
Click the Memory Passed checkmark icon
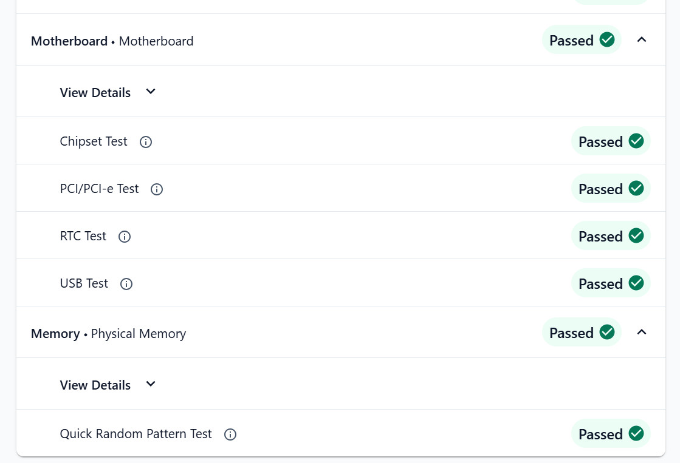pyautogui.click(x=607, y=332)
